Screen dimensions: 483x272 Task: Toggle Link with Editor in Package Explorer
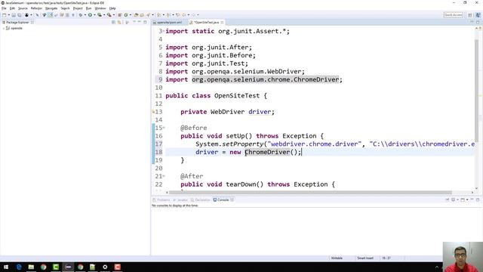click(x=119, y=22)
